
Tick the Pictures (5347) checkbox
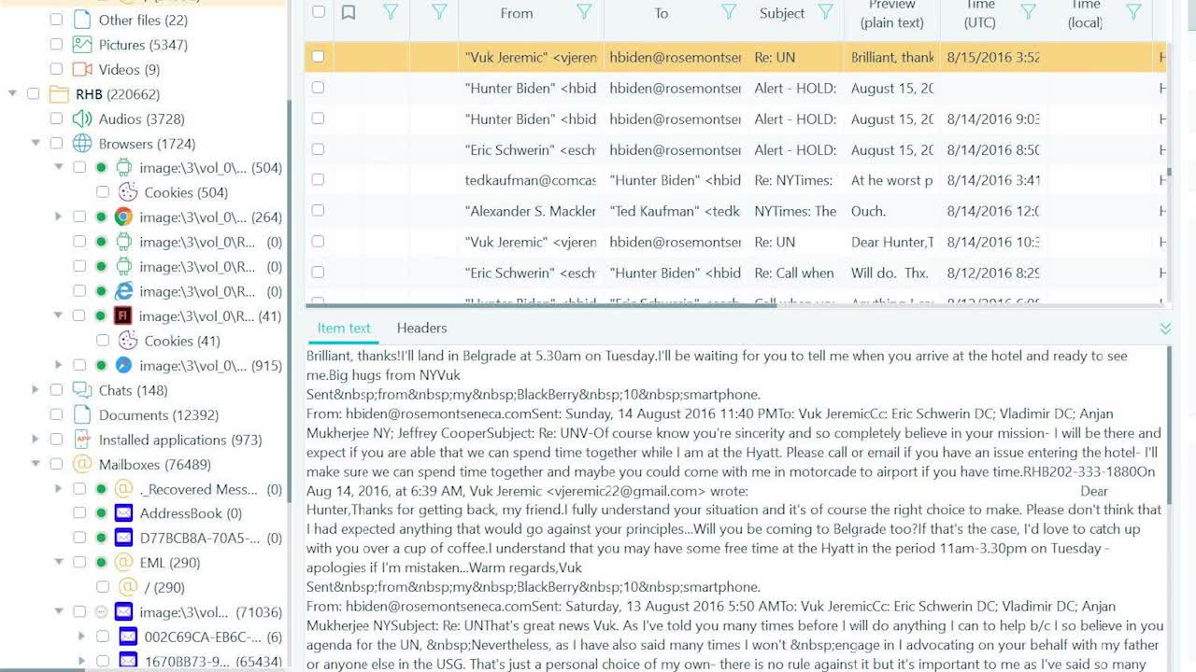click(x=56, y=45)
